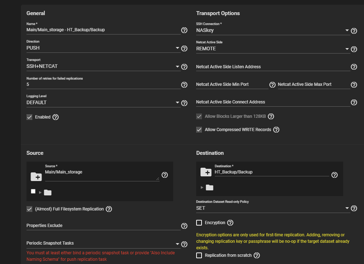
Task: Click the Destination path field
Action: [272, 172]
